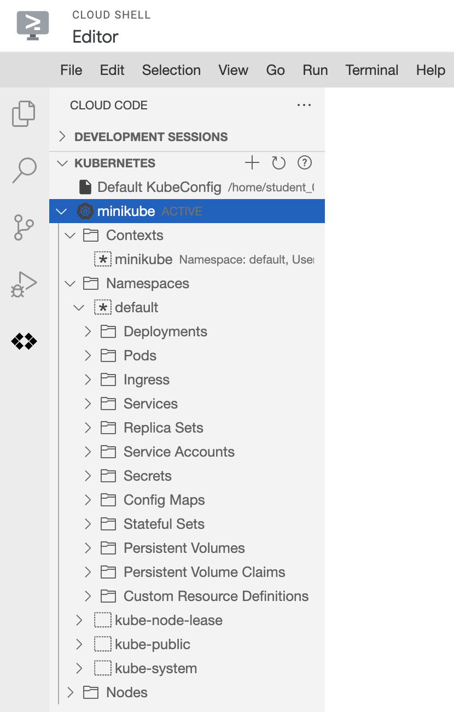Viewport: 454px width, 712px height.
Task: Expand the Deployments folder
Action: 88,331
